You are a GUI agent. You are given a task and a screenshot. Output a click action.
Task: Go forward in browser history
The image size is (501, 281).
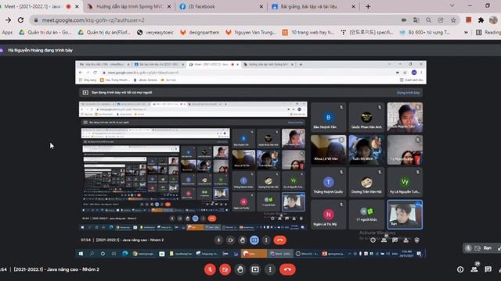point(8,20)
